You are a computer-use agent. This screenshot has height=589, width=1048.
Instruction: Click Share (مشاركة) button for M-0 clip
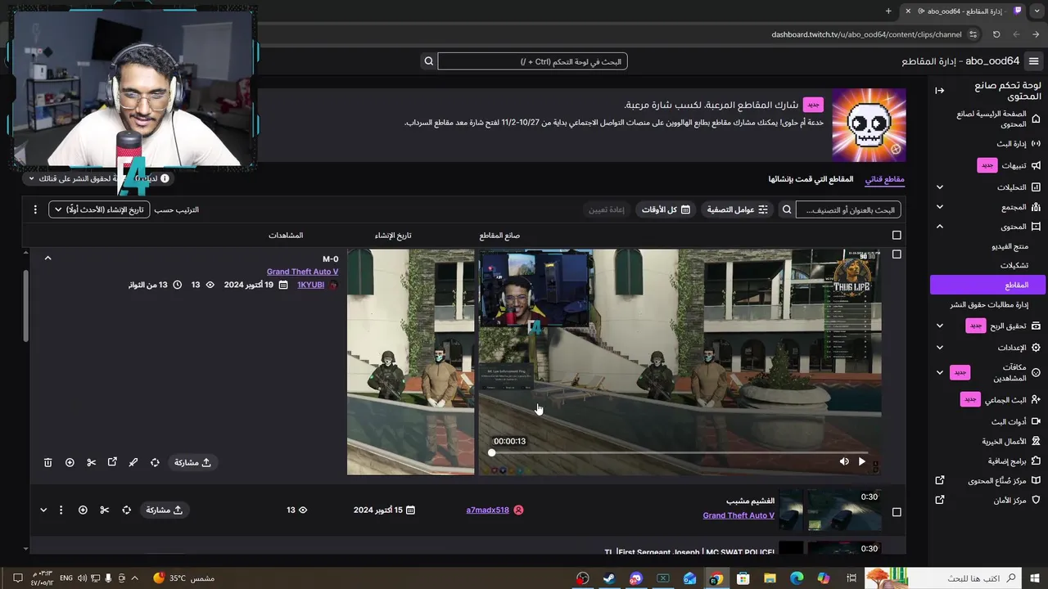click(192, 462)
